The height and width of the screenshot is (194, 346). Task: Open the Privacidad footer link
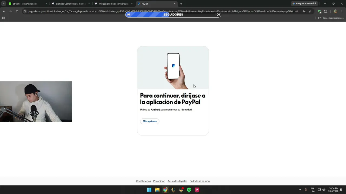[x=159, y=181]
